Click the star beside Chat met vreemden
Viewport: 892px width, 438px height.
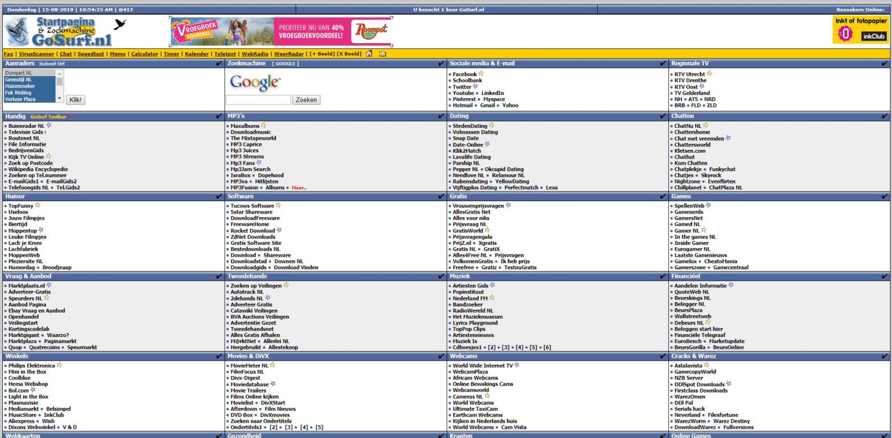[728, 138]
